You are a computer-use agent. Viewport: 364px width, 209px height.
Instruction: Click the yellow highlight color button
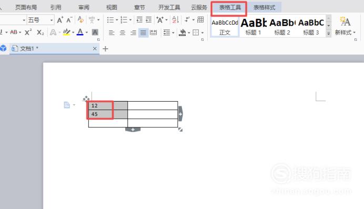coord(66,32)
